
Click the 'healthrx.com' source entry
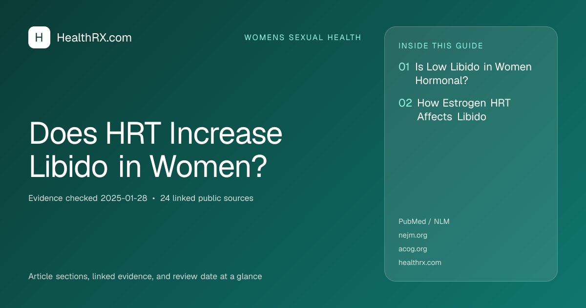420,263
